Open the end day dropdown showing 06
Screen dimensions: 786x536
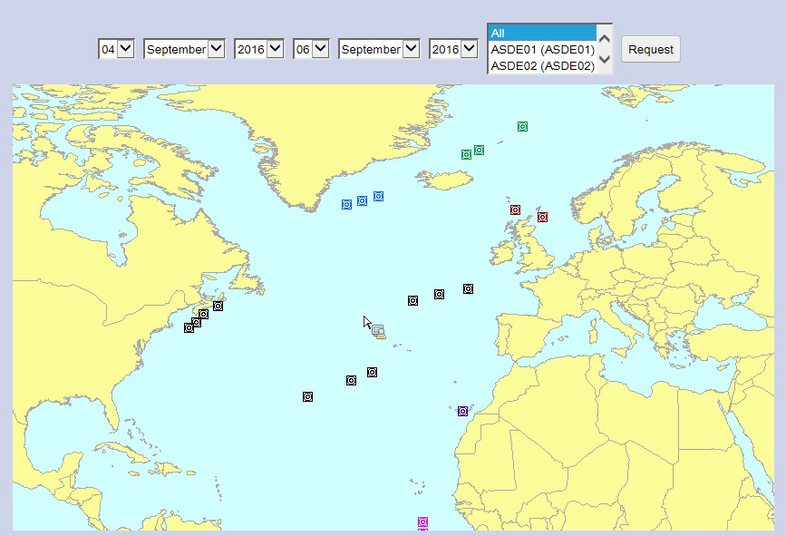311,49
